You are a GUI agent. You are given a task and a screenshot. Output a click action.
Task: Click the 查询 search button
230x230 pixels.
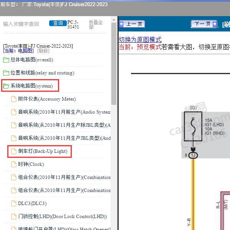click(58, 23)
